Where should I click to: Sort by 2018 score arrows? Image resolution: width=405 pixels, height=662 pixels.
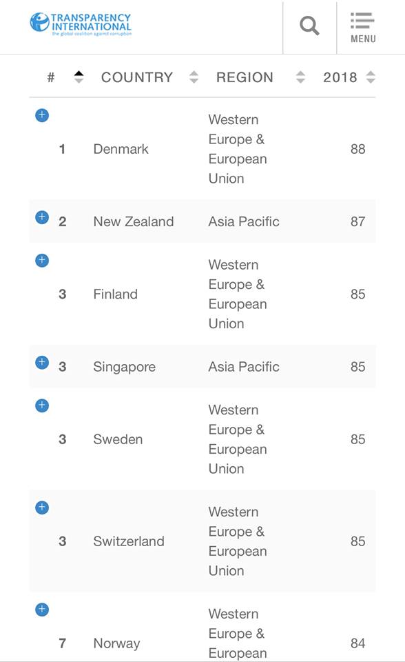coord(371,77)
